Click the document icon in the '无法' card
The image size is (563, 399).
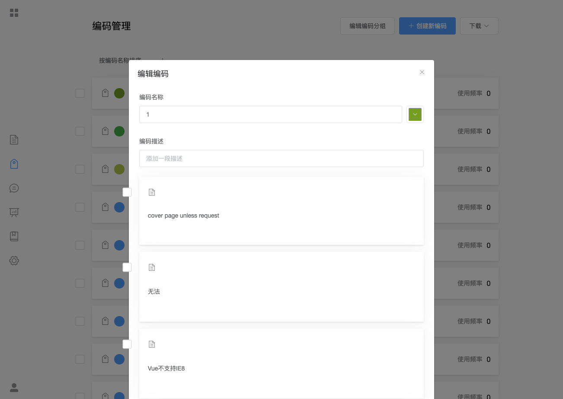pyautogui.click(x=152, y=267)
